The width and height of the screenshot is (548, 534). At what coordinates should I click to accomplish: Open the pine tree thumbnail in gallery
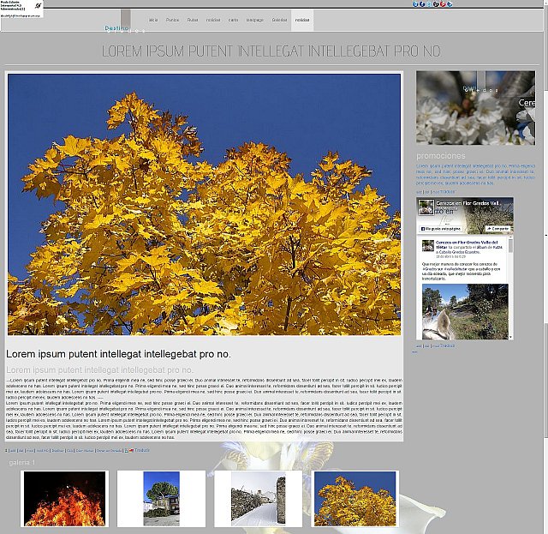(161, 499)
